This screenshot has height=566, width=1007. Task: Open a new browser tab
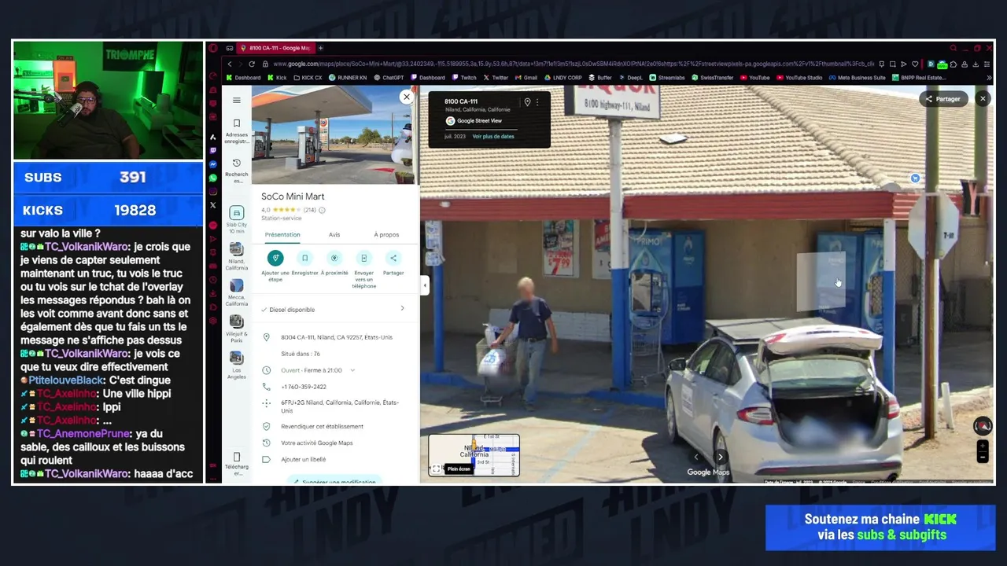tap(320, 48)
